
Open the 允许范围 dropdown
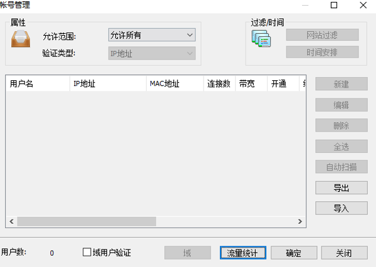pos(152,36)
